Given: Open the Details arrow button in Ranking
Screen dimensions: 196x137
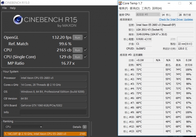Looking at the screenshot, I should pos(85,127).
